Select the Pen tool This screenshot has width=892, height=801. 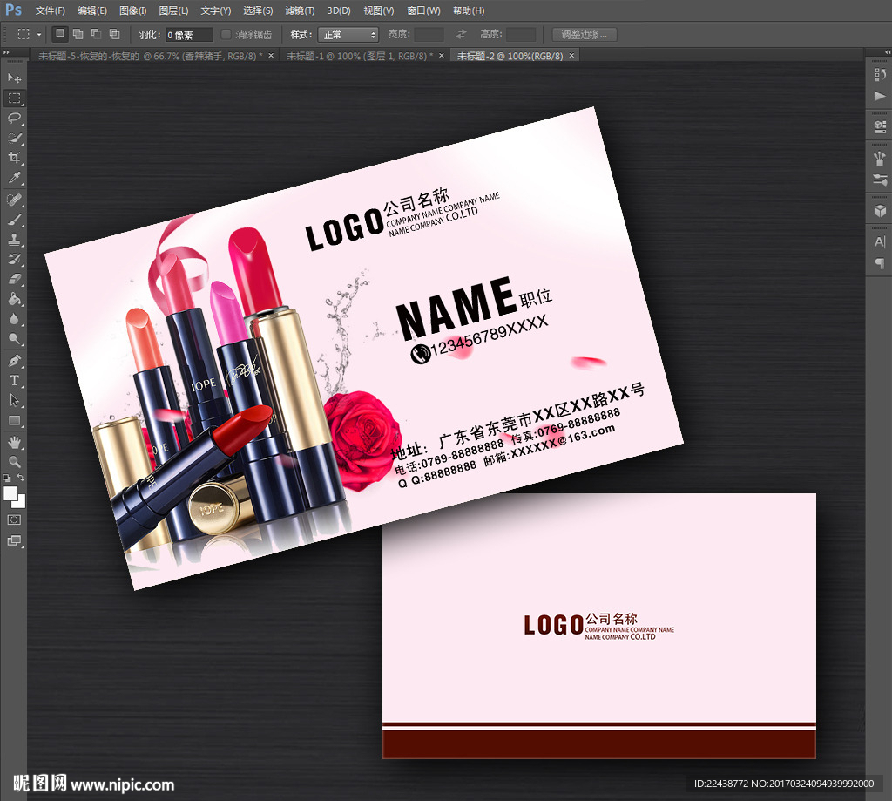(14, 360)
